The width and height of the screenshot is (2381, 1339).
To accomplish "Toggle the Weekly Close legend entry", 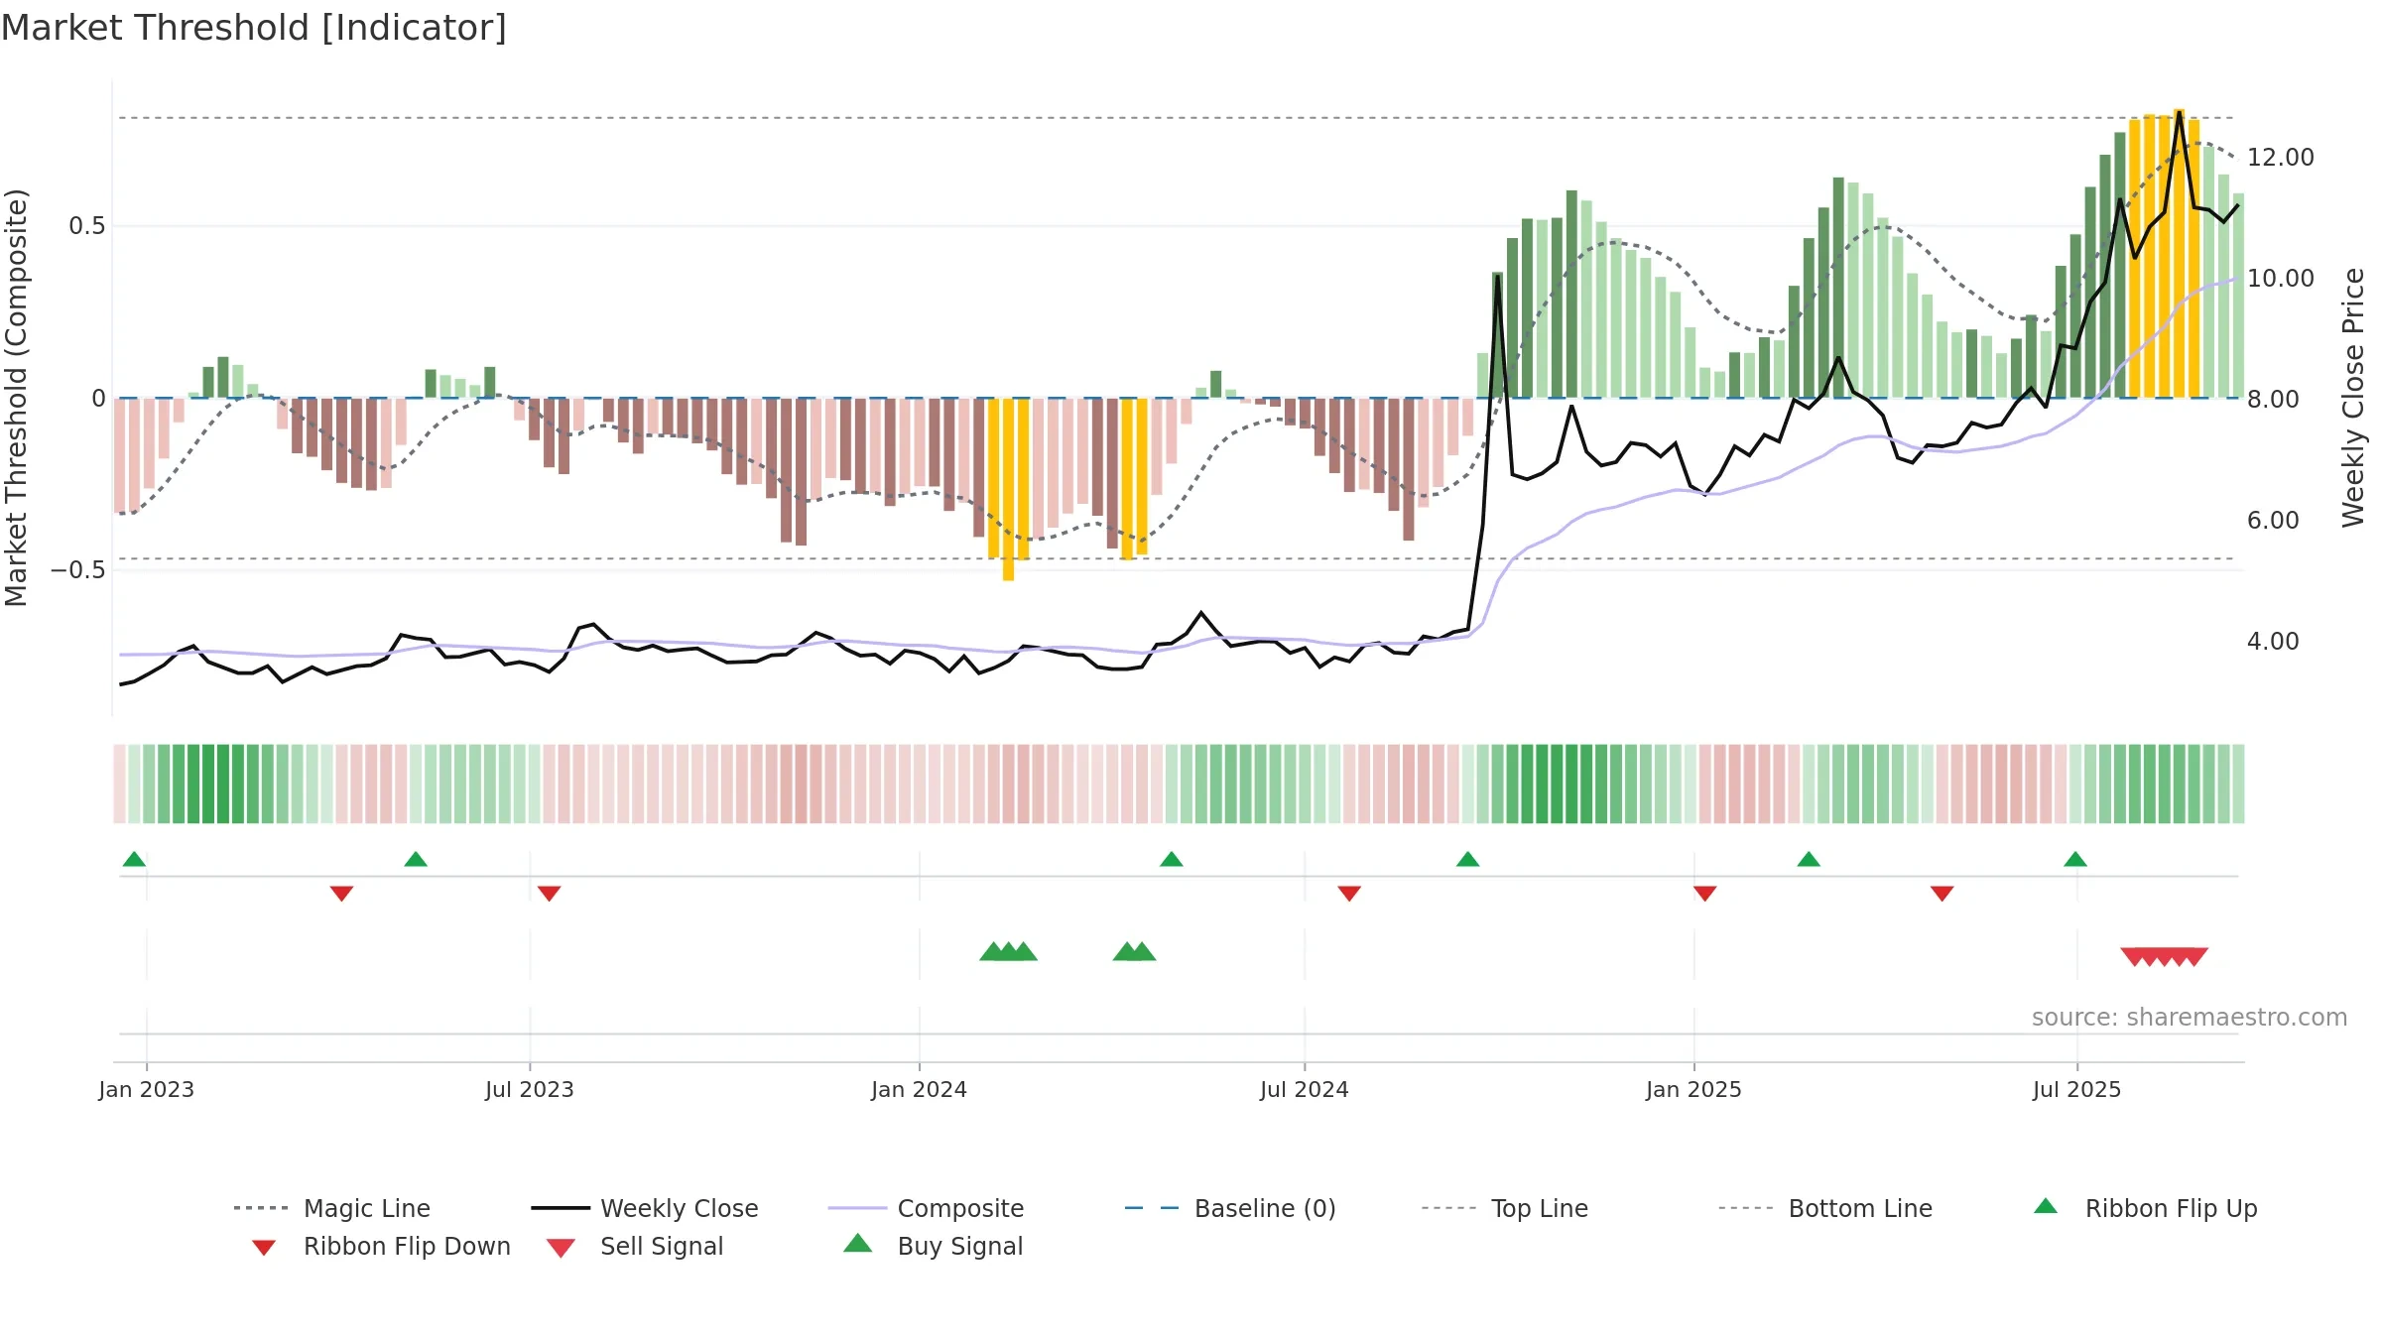I will click(645, 1208).
